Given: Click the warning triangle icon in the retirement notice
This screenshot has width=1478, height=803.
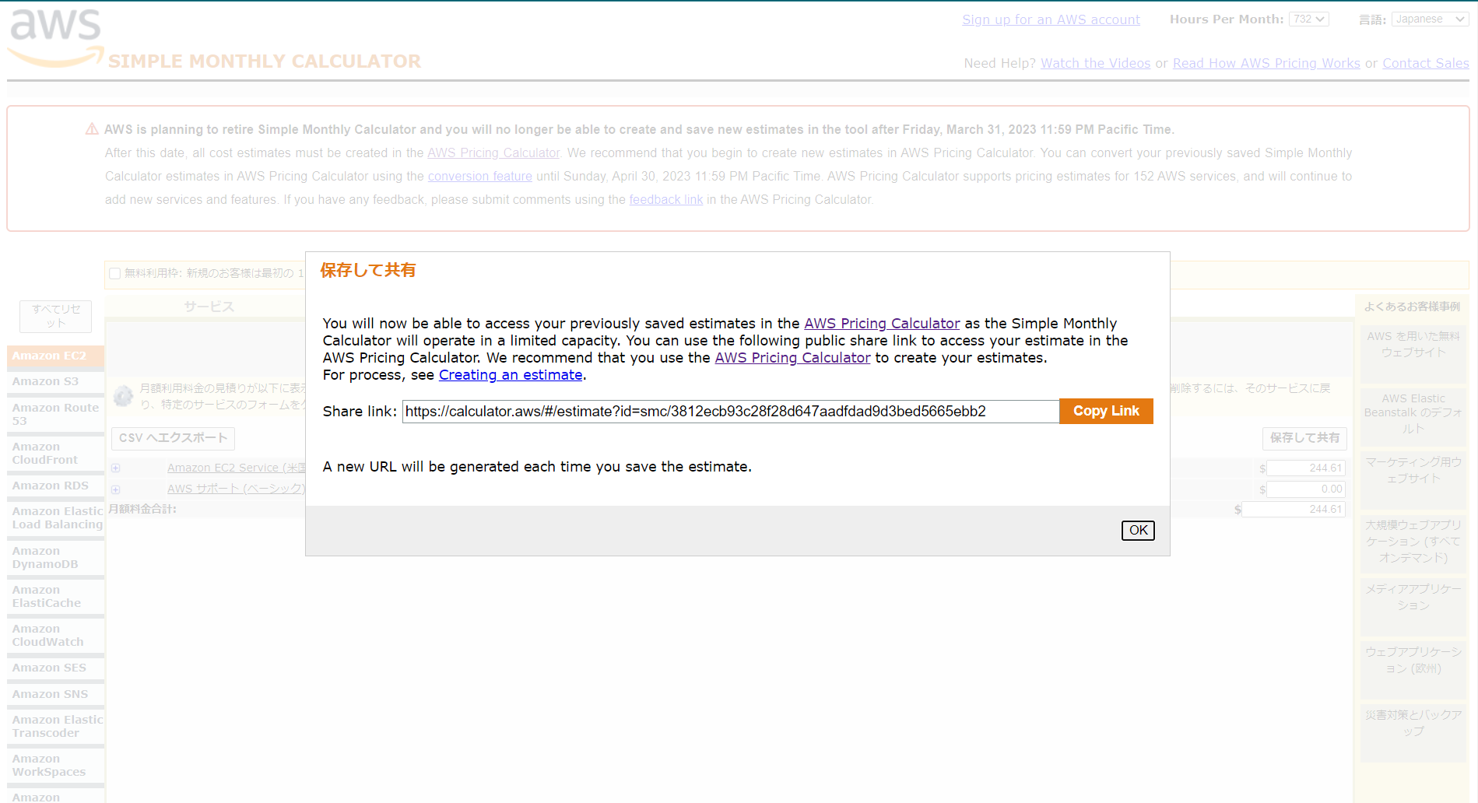Looking at the screenshot, I should coord(92,128).
